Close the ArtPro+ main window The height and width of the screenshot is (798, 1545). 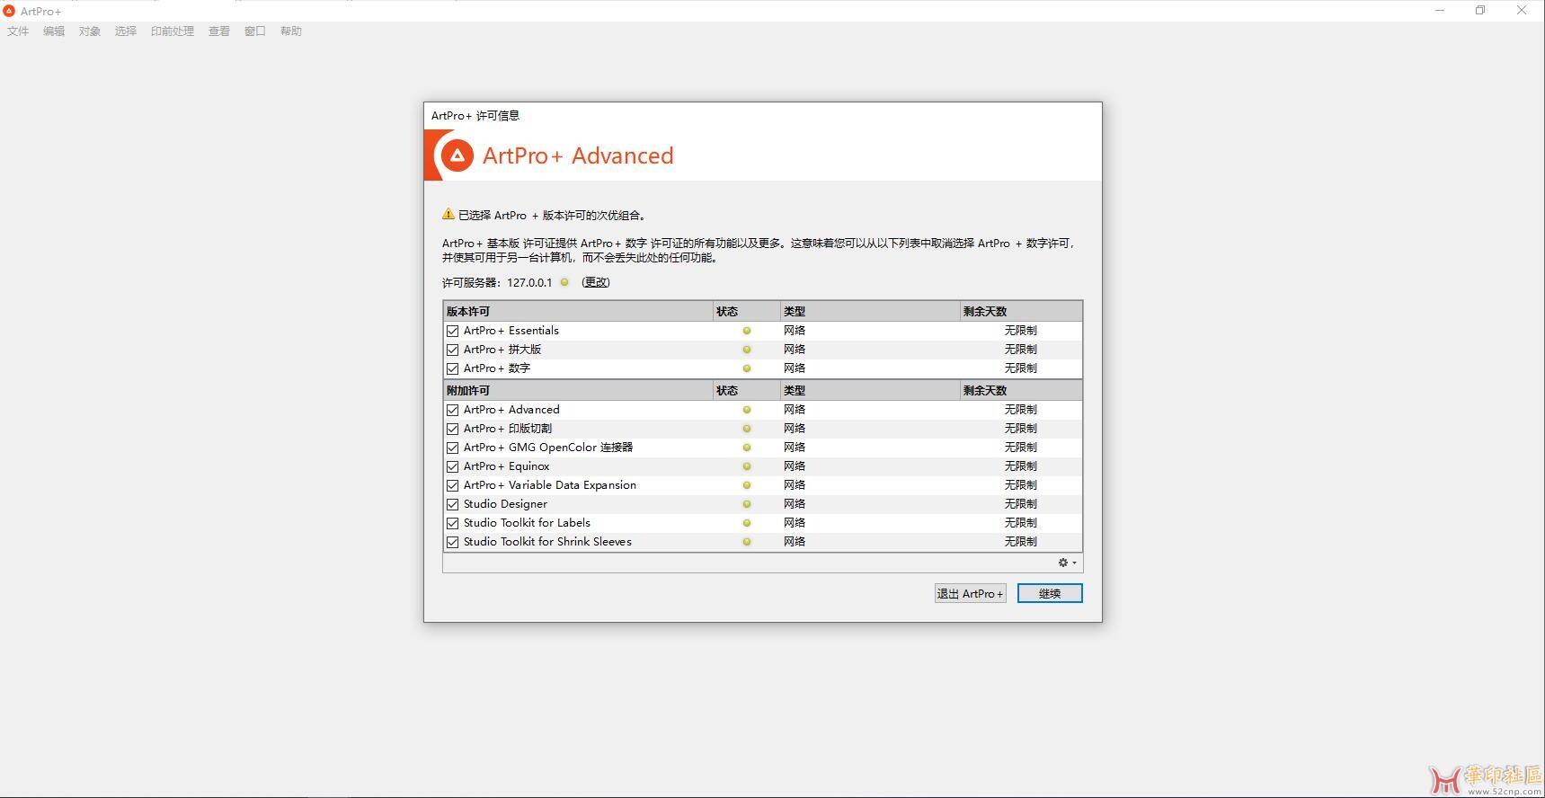pos(1522,11)
